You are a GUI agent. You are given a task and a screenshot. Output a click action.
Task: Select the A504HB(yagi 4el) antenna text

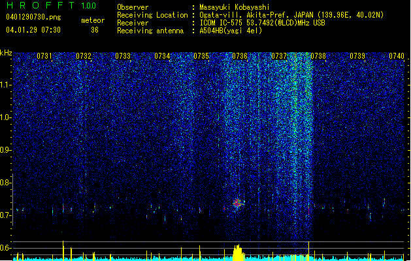[231, 31]
